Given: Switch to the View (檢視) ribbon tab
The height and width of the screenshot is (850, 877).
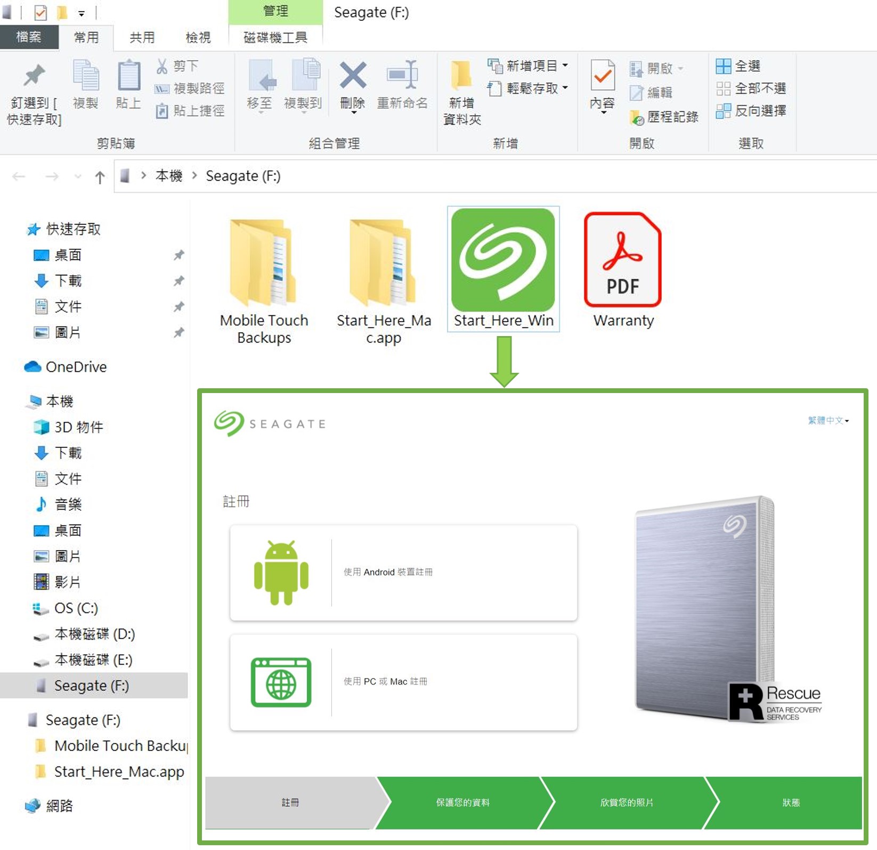Looking at the screenshot, I should point(198,37).
